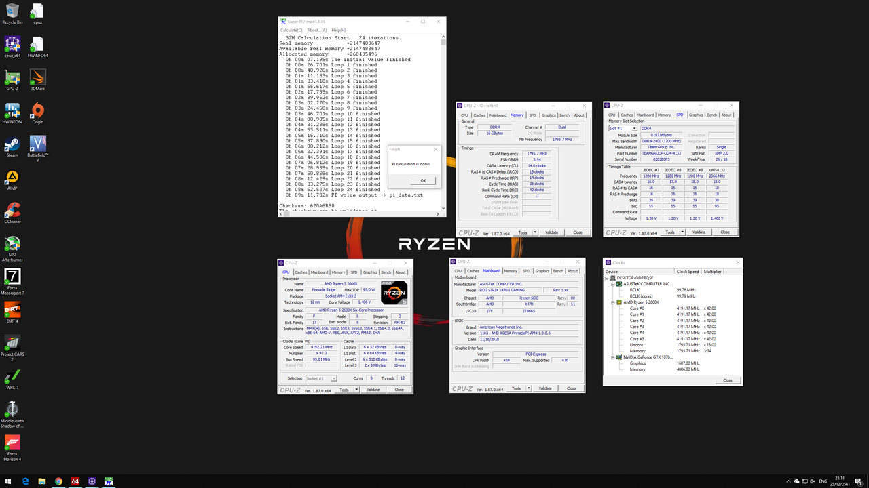Image resolution: width=869 pixels, height=488 pixels.
Task: Switch to Caches tab in the CPU-Z CPU window
Action: click(x=301, y=272)
